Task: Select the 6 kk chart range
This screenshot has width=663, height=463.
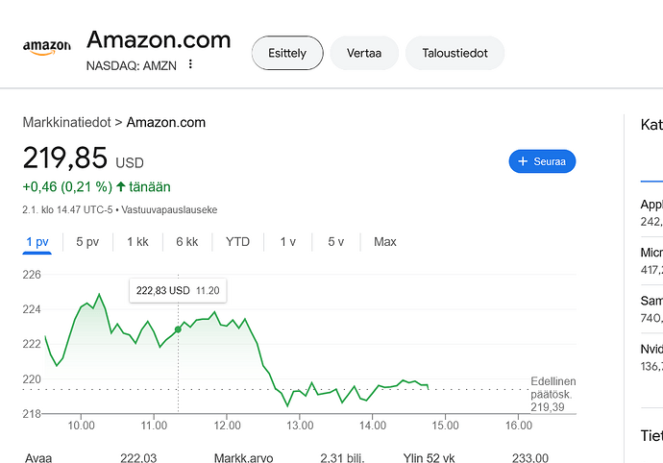Action: (x=187, y=242)
